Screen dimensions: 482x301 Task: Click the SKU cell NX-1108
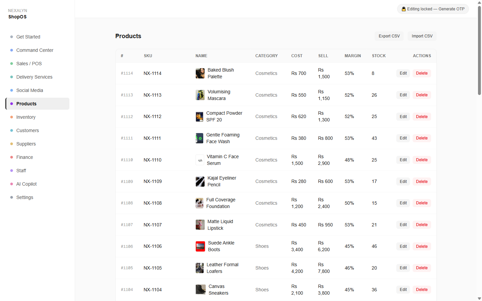tap(153, 203)
